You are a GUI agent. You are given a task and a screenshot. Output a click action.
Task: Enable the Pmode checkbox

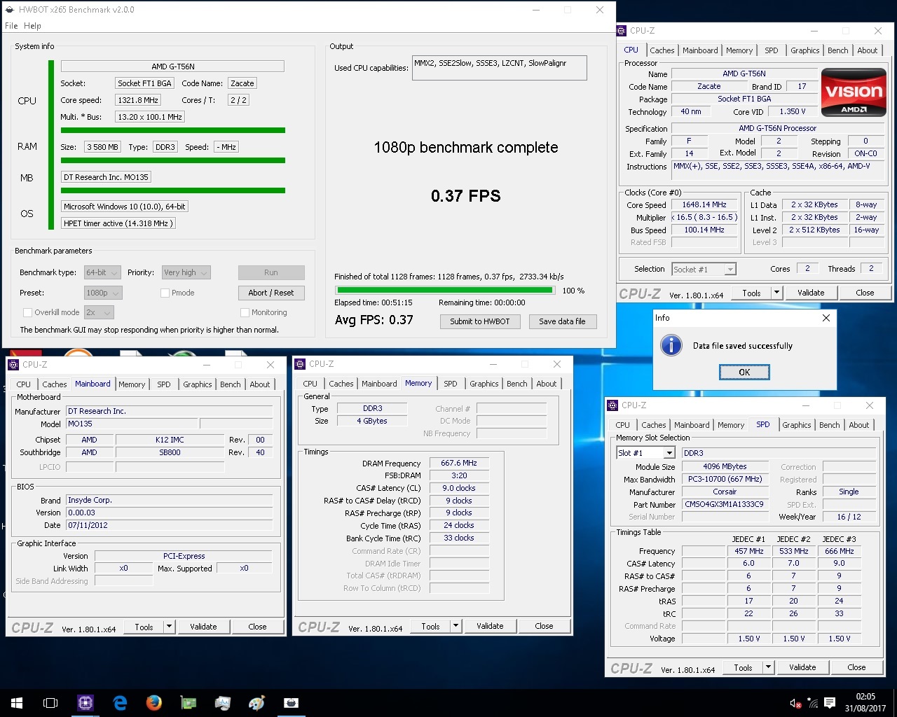coord(165,293)
